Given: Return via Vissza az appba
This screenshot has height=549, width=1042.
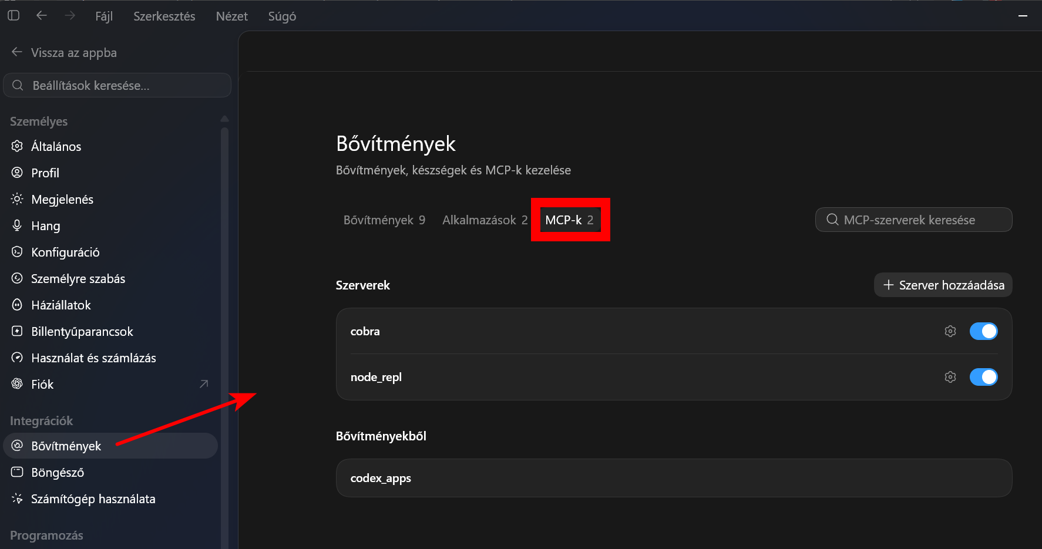Looking at the screenshot, I should point(65,53).
